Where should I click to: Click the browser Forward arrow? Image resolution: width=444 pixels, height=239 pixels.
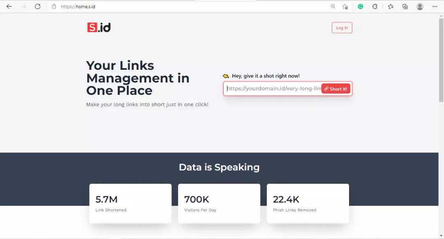[x=23, y=7]
